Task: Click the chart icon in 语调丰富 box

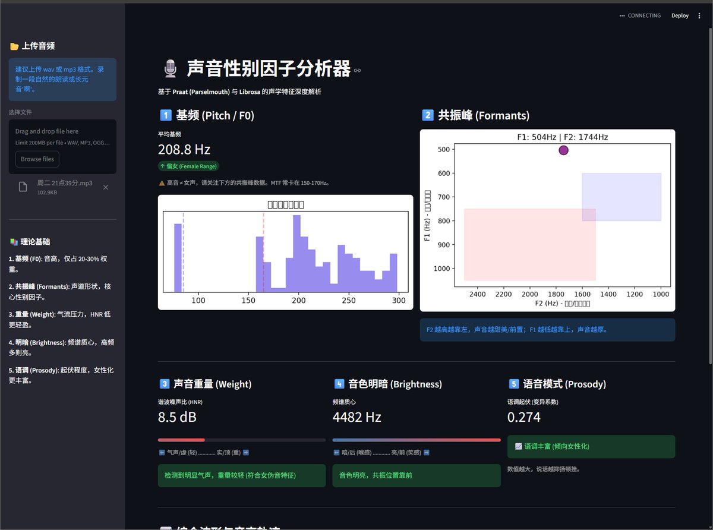Action: click(518, 446)
